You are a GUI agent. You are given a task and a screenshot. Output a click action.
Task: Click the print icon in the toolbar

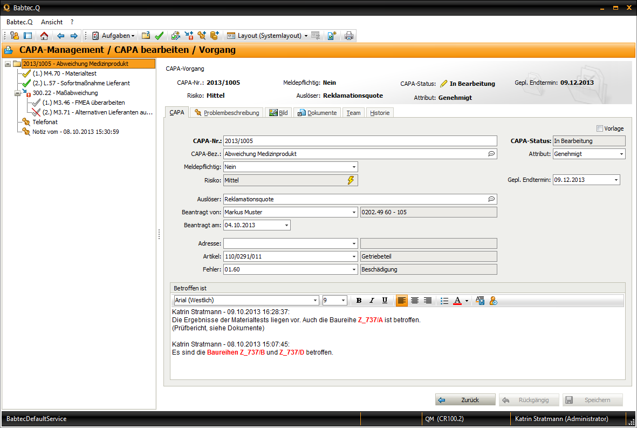[x=349, y=36]
